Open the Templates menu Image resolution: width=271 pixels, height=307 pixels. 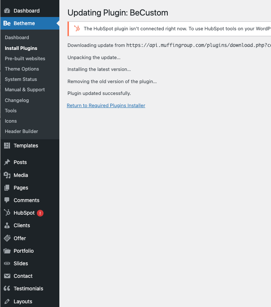(26, 146)
